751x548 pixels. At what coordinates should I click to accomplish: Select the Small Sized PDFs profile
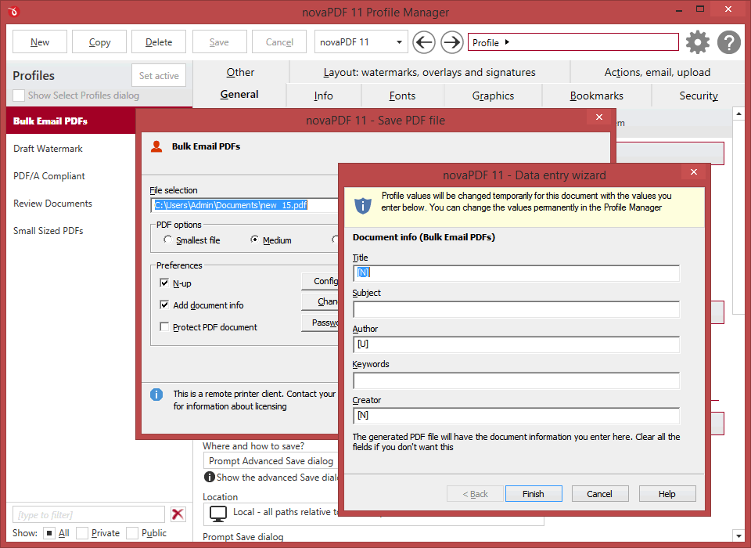point(71,231)
